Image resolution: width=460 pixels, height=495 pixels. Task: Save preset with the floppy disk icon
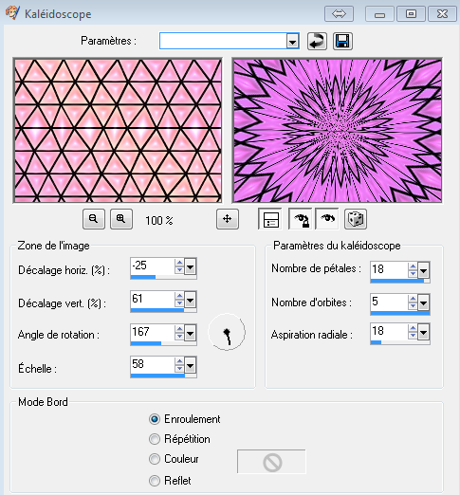pos(342,41)
